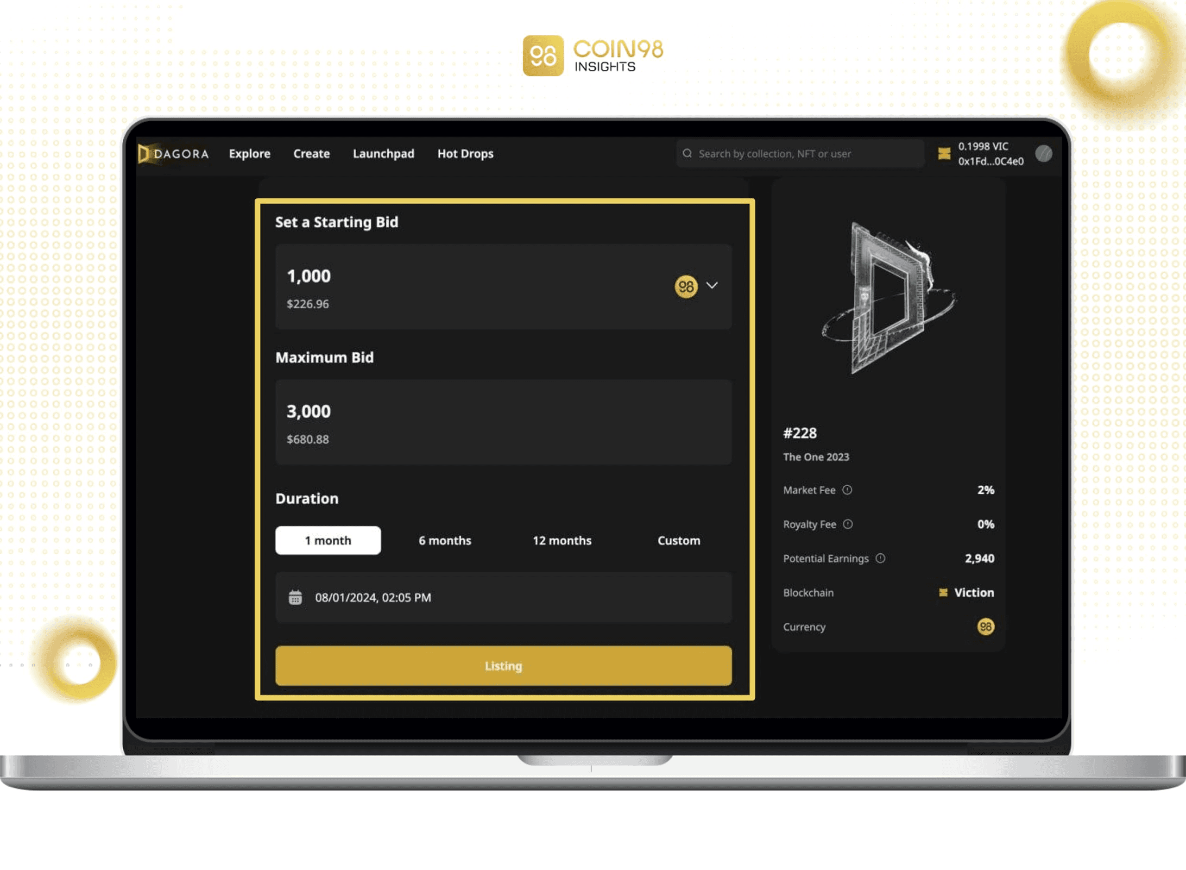This screenshot has height=870, width=1186.
Task: Select the 1 month duration toggle
Action: click(328, 539)
